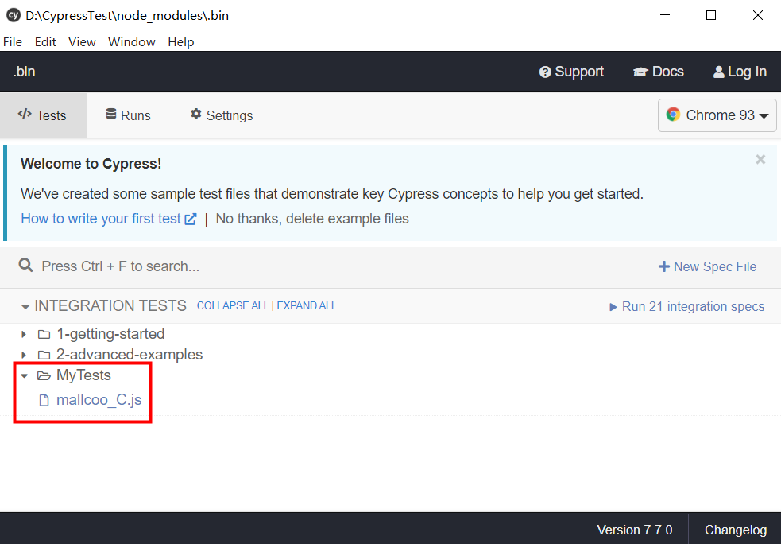Click the plus icon beside New Spec File
The width and height of the screenshot is (781, 544).
(664, 266)
